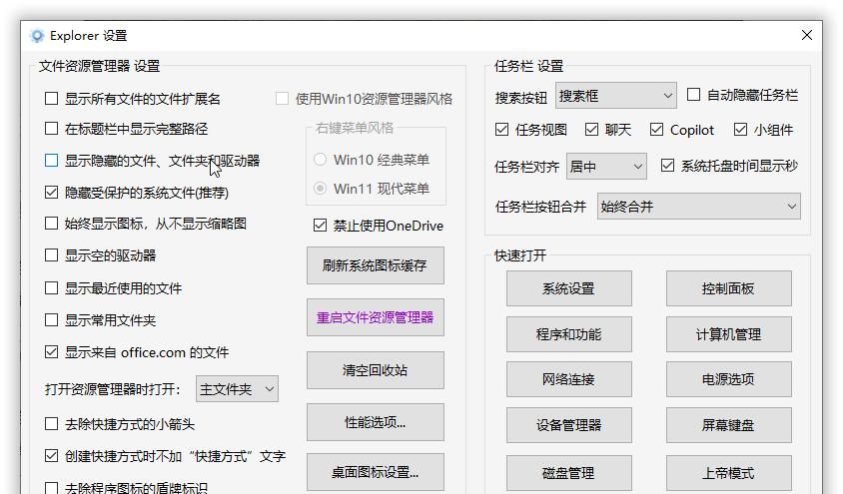Enable 显示所有文件的文件扩展名 checkbox
Screen dimensions: 843x494
tap(51, 99)
